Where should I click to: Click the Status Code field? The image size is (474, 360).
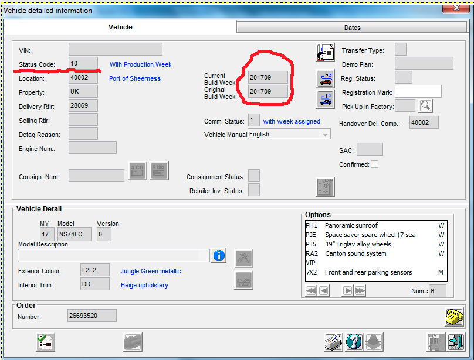(x=83, y=63)
